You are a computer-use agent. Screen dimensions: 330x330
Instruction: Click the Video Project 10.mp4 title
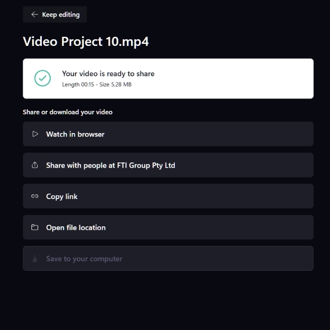point(86,41)
